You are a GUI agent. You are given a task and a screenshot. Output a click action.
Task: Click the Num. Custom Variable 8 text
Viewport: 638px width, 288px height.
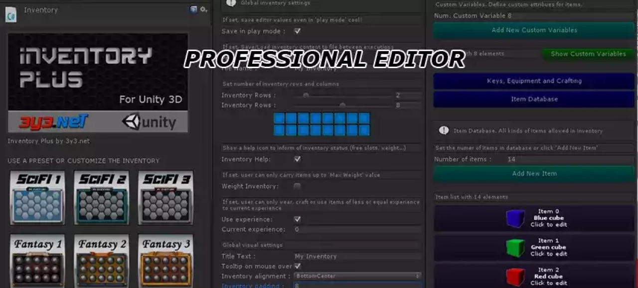(473, 16)
